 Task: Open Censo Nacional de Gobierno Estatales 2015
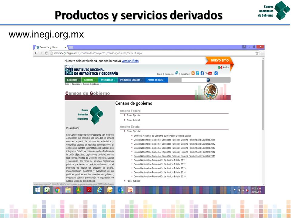174,156
